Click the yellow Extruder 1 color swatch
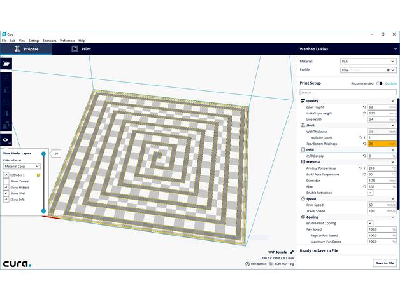 pos(38,175)
